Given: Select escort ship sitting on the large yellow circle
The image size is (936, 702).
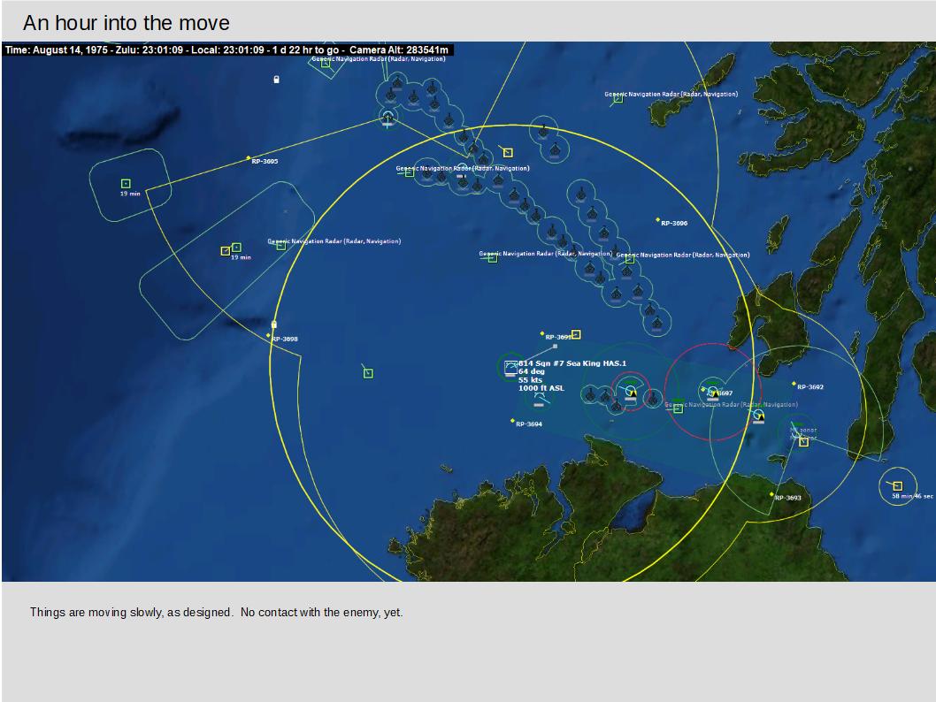Looking at the screenshot, I should (758, 415).
